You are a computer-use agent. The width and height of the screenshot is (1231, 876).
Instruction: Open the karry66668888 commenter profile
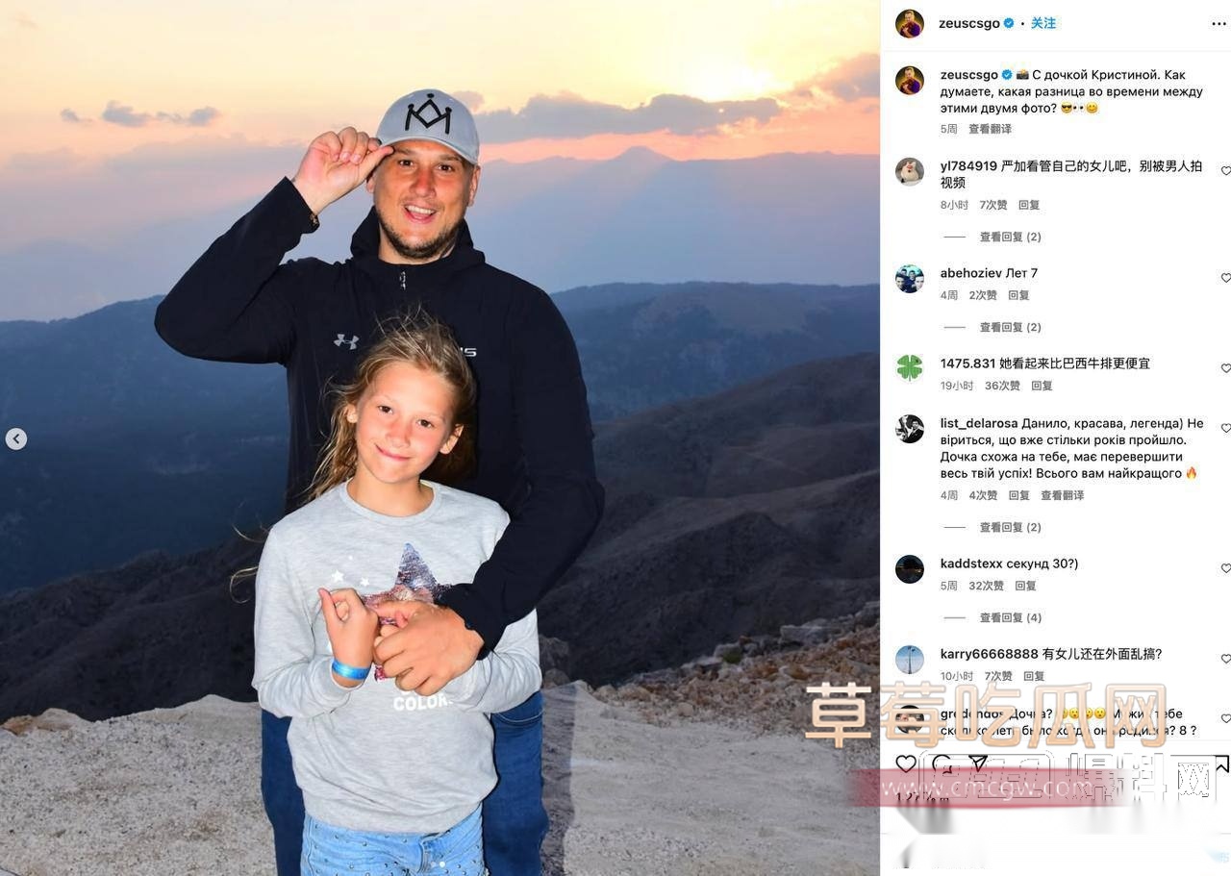coord(990,654)
